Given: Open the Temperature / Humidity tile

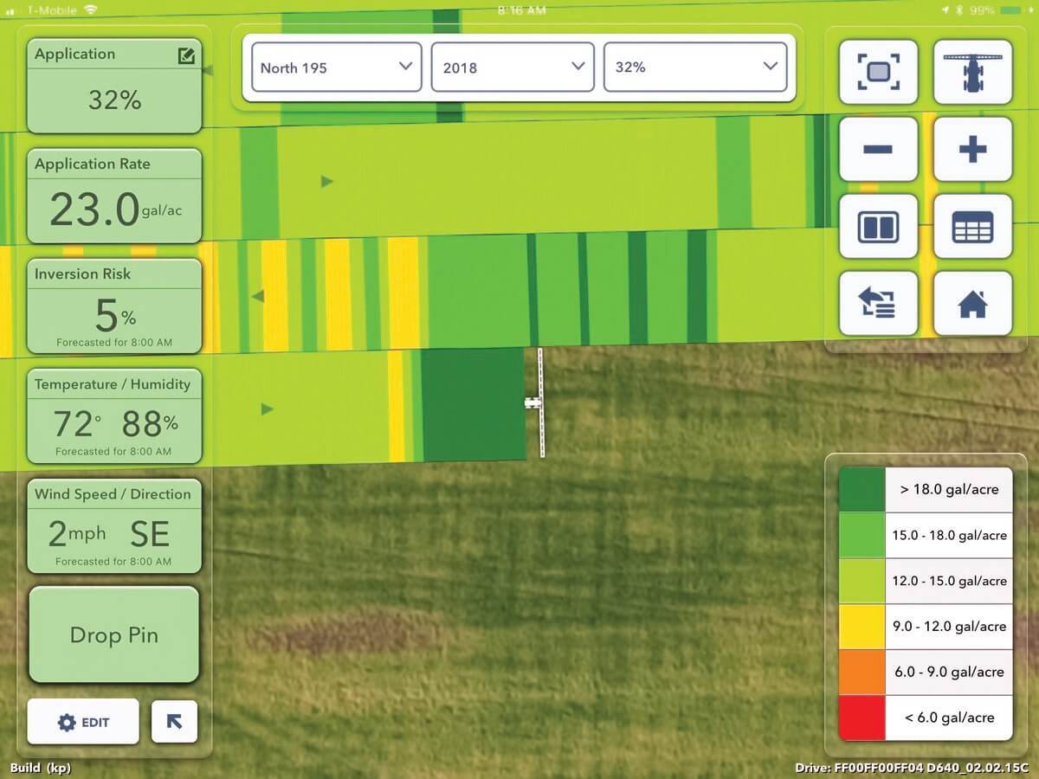Looking at the screenshot, I should click(x=114, y=415).
